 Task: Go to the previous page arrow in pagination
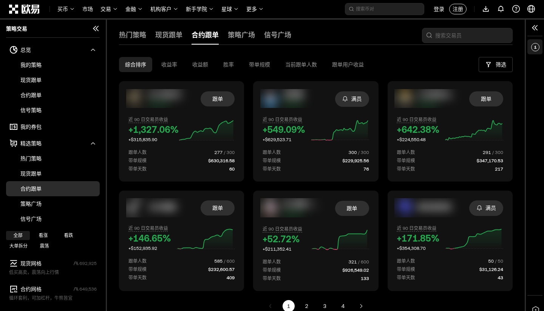click(x=270, y=306)
